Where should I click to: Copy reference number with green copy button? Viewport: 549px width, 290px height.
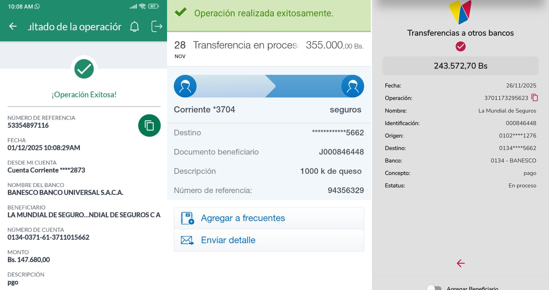pos(149,125)
